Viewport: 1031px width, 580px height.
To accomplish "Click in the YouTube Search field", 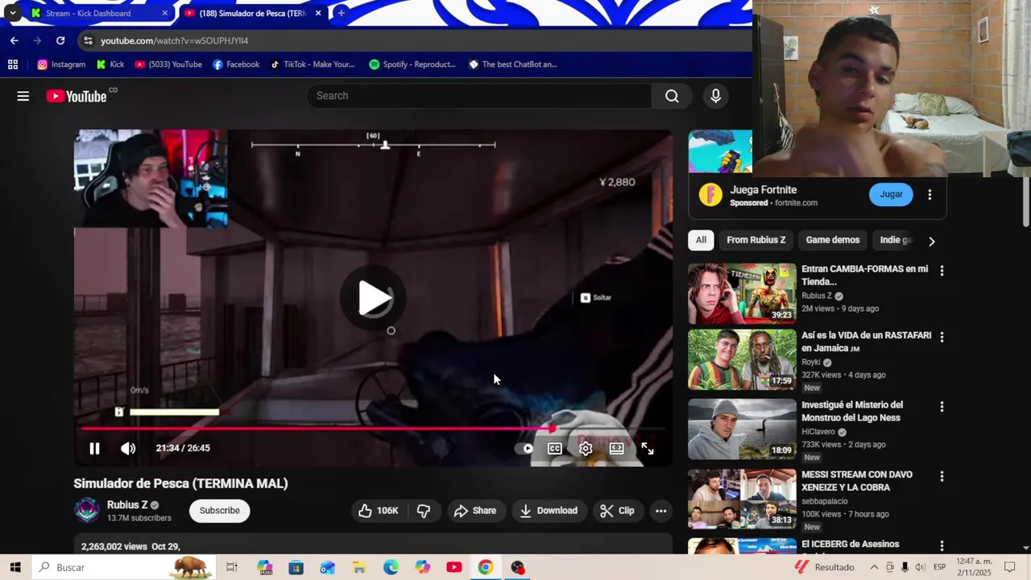I will (479, 96).
